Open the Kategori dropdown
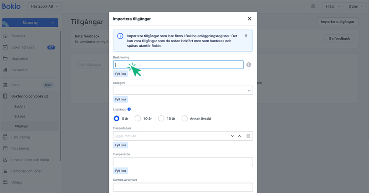This screenshot has height=193, width=369. tap(183, 90)
